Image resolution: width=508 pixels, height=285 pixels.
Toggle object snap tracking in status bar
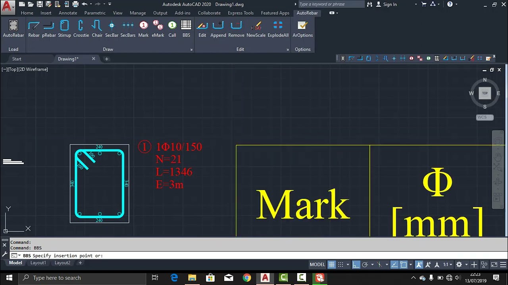pyautogui.click(x=394, y=264)
